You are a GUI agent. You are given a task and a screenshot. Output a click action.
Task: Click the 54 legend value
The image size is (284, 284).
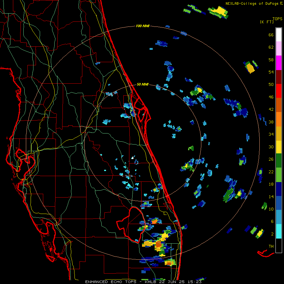click(271, 72)
